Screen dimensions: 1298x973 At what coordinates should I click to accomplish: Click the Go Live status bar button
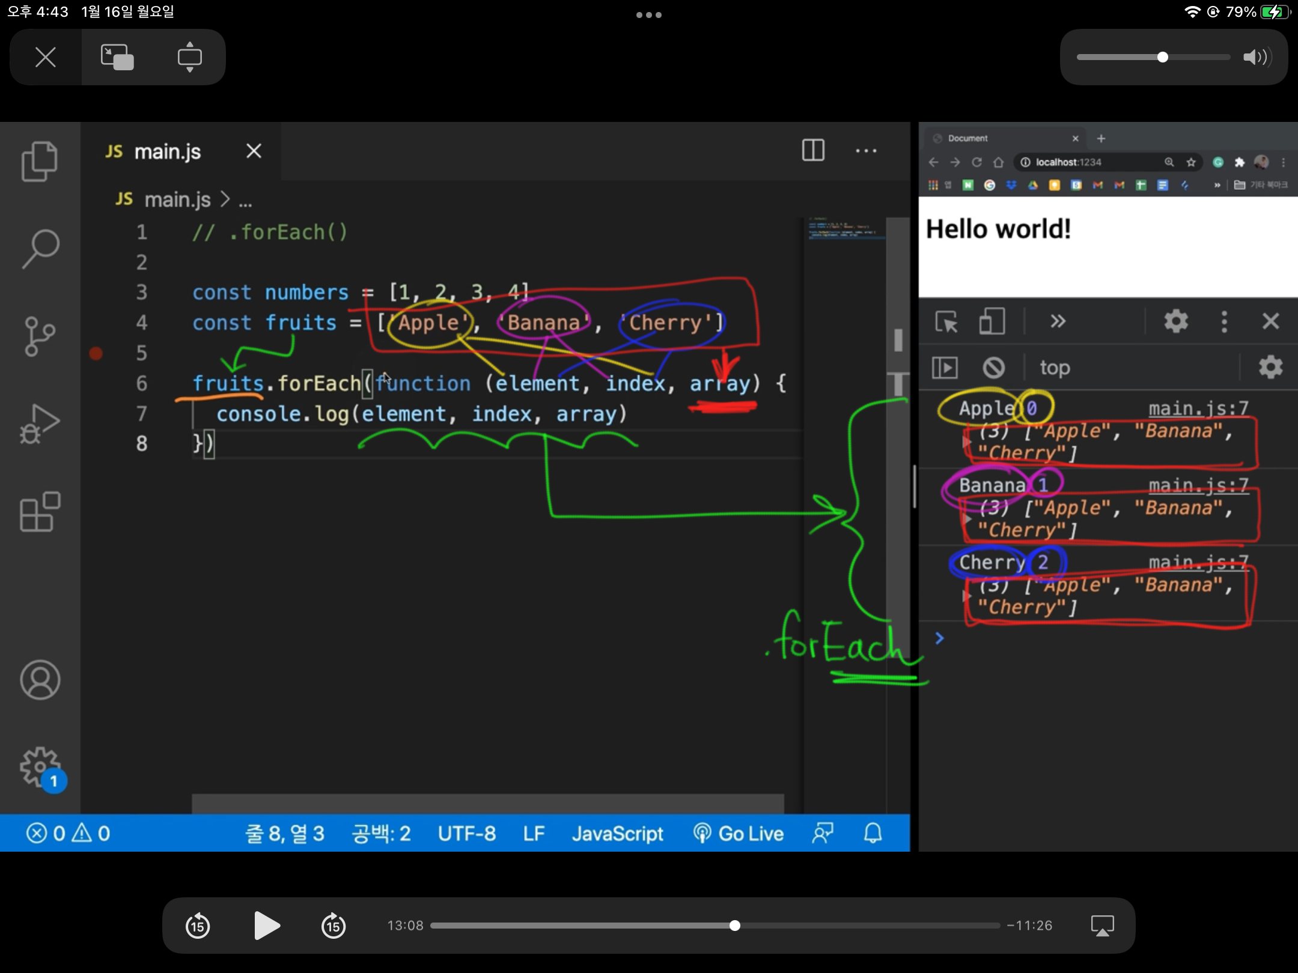coord(739,833)
